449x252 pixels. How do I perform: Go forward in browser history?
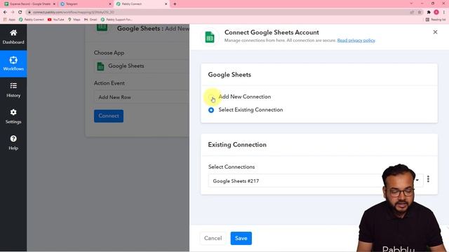13,12
